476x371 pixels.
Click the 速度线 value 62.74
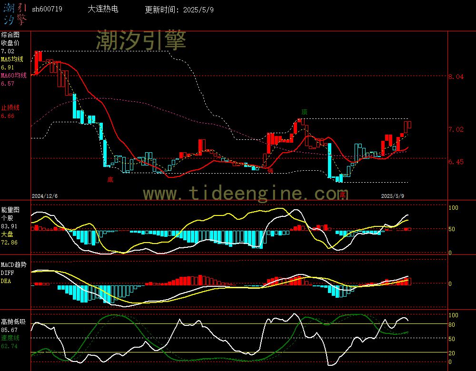(x=9, y=346)
